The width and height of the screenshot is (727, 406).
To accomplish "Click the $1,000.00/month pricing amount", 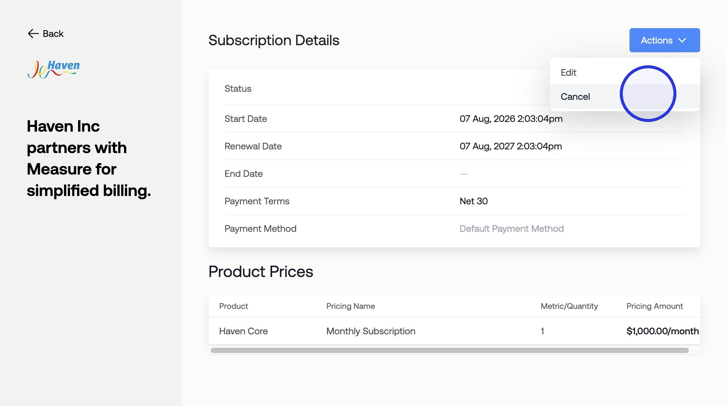I will click(x=662, y=331).
